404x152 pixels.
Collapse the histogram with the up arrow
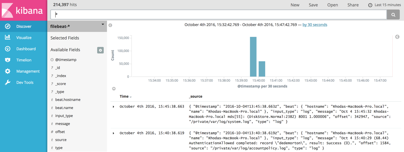click(114, 89)
